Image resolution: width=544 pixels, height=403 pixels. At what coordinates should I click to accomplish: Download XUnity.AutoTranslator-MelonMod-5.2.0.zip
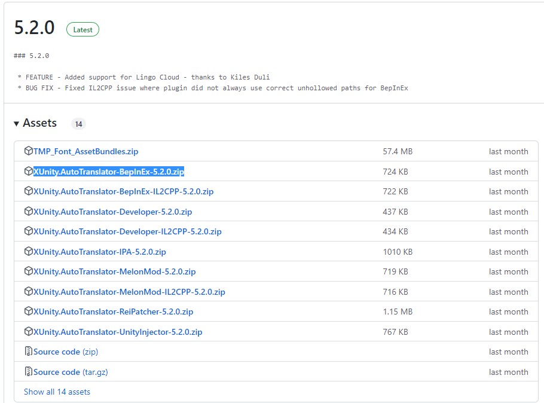pyautogui.click(x=115, y=271)
